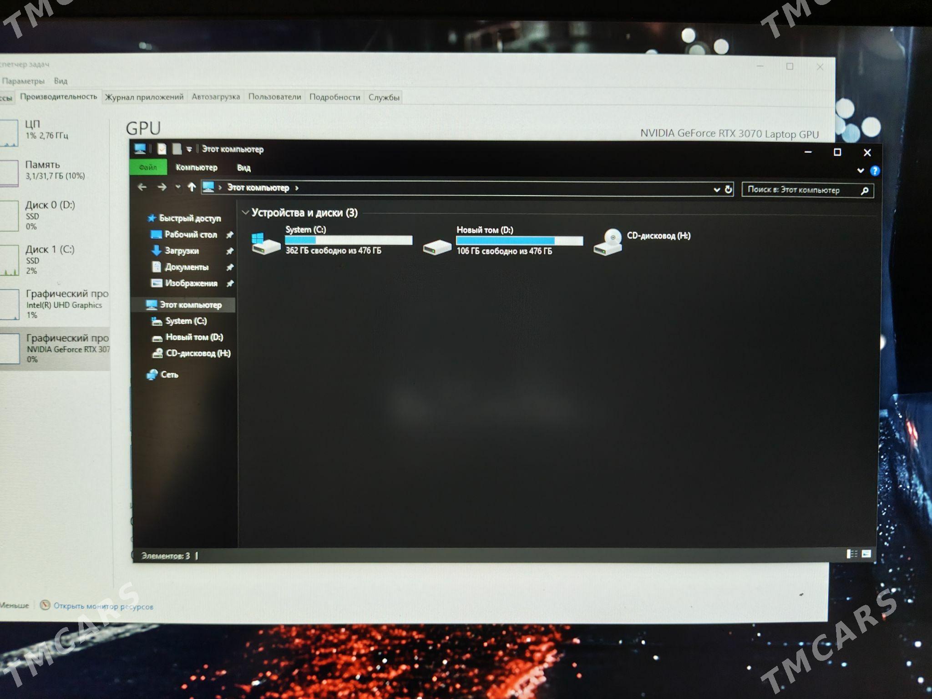Expand path chevron after Этот компьютер
The width and height of the screenshot is (932, 699).
tap(297, 188)
